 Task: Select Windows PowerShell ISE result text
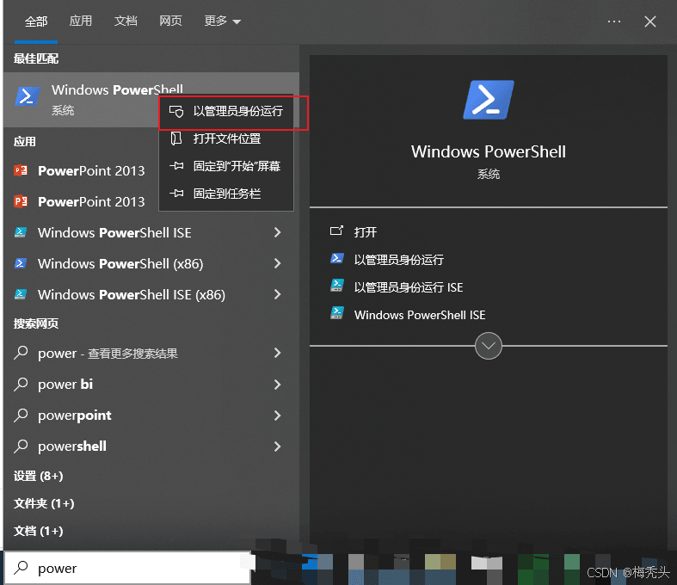114,232
